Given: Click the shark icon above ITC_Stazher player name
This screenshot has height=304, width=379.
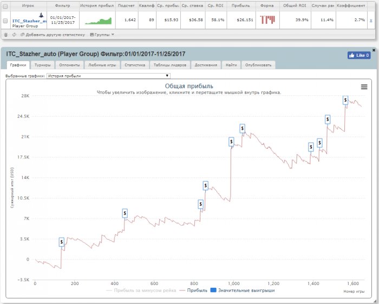Looking at the screenshot, I should click(42, 15).
